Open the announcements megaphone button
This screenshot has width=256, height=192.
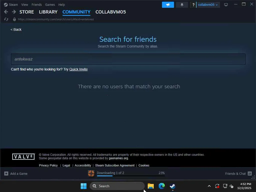coord(168,4)
